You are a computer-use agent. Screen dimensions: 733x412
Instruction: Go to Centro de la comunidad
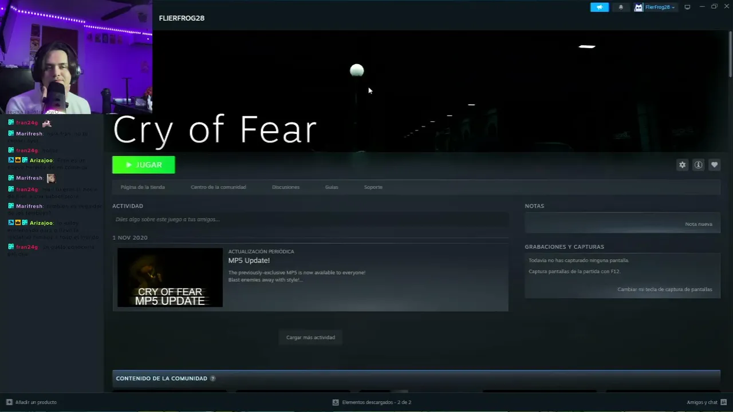(x=218, y=187)
